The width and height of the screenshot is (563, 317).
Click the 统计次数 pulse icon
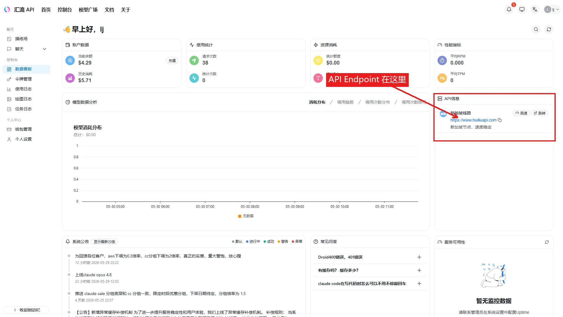coord(194,78)
